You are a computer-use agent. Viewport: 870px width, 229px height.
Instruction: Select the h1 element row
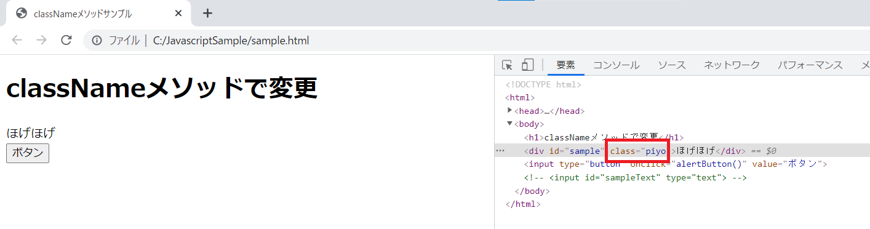(x=604, y=137)
